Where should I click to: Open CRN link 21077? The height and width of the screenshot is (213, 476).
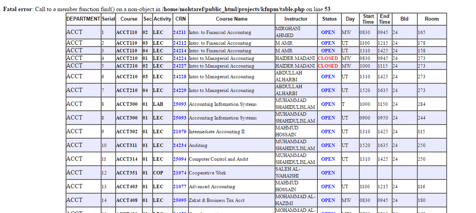[180, 186]
